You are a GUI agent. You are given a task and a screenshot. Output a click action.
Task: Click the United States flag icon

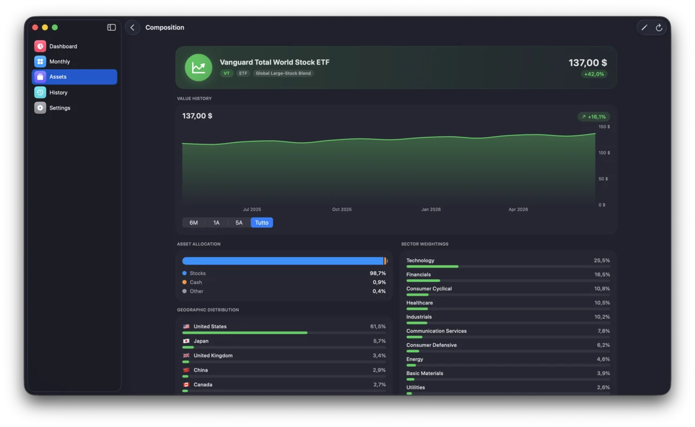[186, 327]
